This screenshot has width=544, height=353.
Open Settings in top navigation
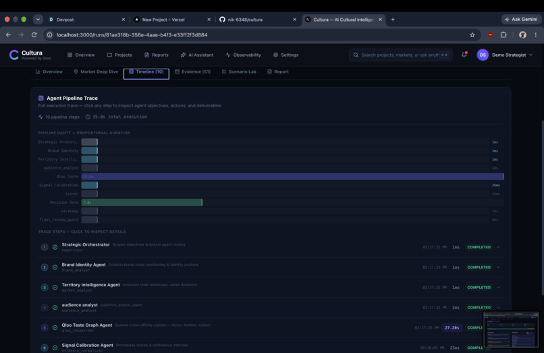pos(286,55)
